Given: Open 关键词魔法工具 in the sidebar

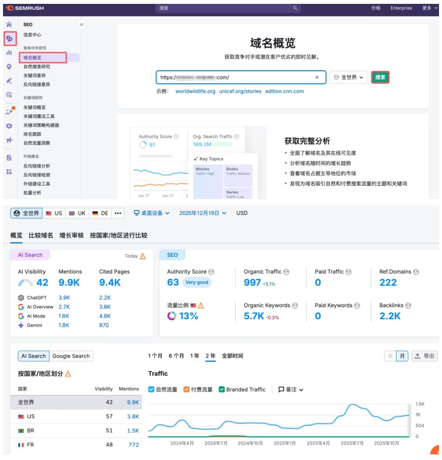Looking at the screenshot, I should click(39, 116).
